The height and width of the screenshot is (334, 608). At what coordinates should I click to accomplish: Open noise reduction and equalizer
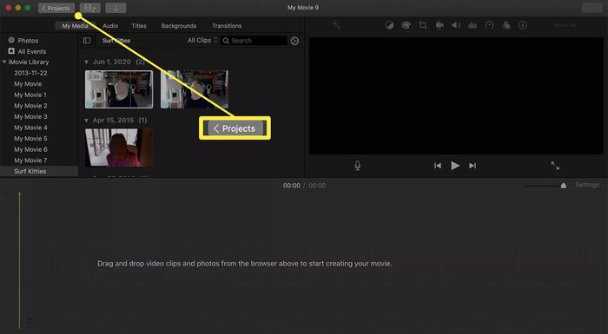tap(473, 25)
